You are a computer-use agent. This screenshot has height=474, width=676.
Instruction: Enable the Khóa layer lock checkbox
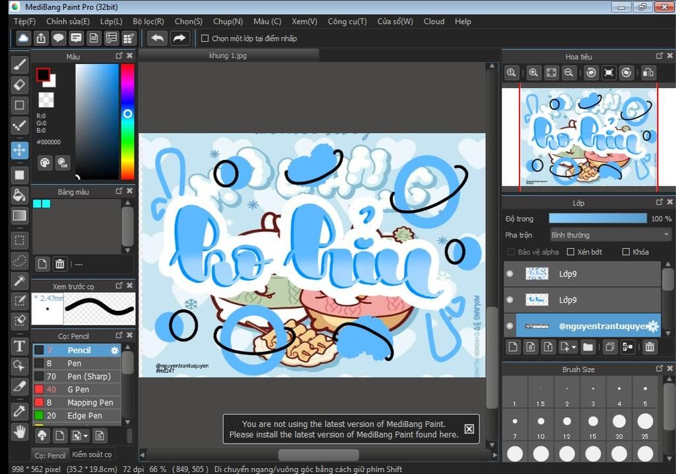point(626,252)
